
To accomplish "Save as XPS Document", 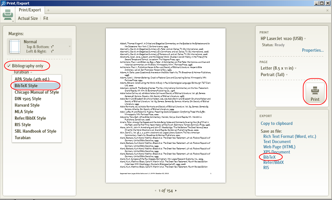I will [x=277, y=152].
